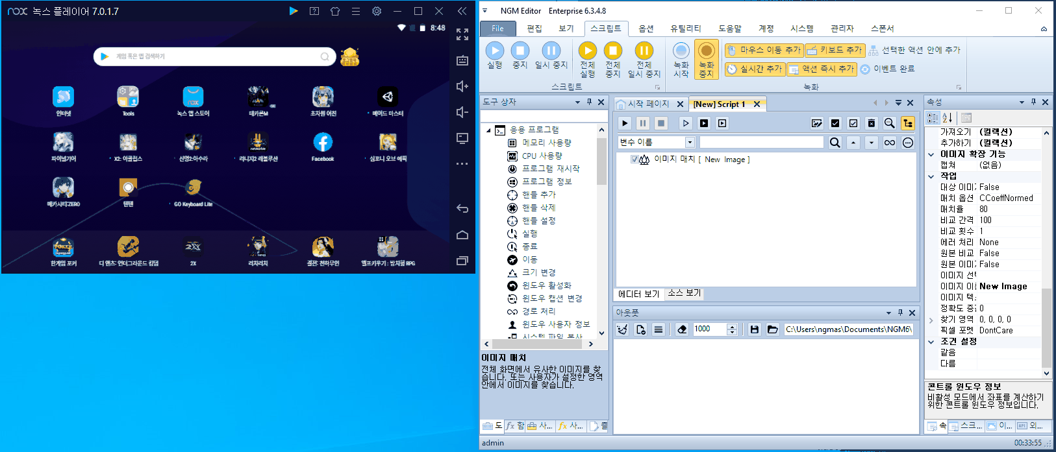Collapse the 조건 설정 property group
Image resolution: width=1056 pixels, height=452 pixels.
[x=931, y=342]
